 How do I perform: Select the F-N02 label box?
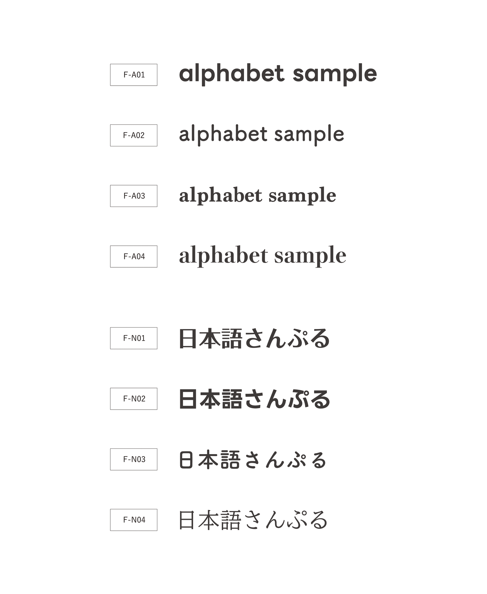point(133,399)
